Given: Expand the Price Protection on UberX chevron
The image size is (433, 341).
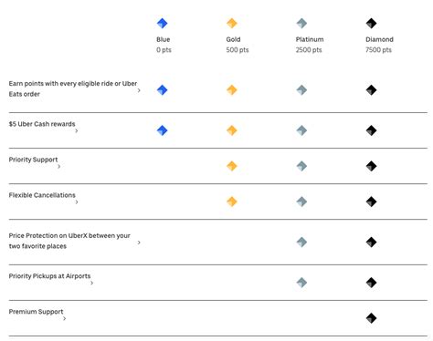Looking at the screenshot, I should tap(139, 243).
